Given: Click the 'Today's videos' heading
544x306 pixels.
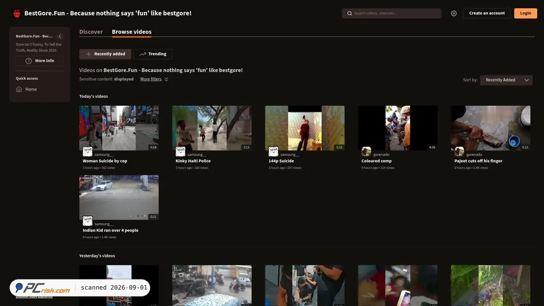Looking at the screenshot, I should (93, 96).
